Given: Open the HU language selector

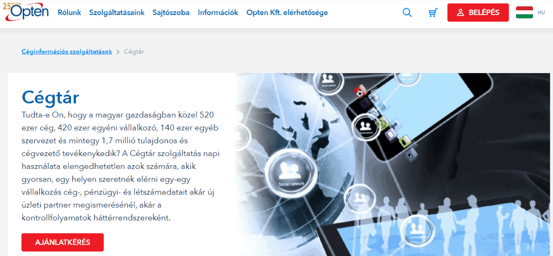Looking at the screenshot, I should pyautogui.click(x=541, y=13).
